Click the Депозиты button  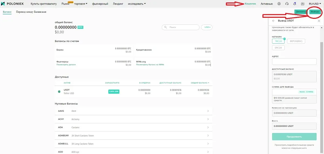coord(301,12)
